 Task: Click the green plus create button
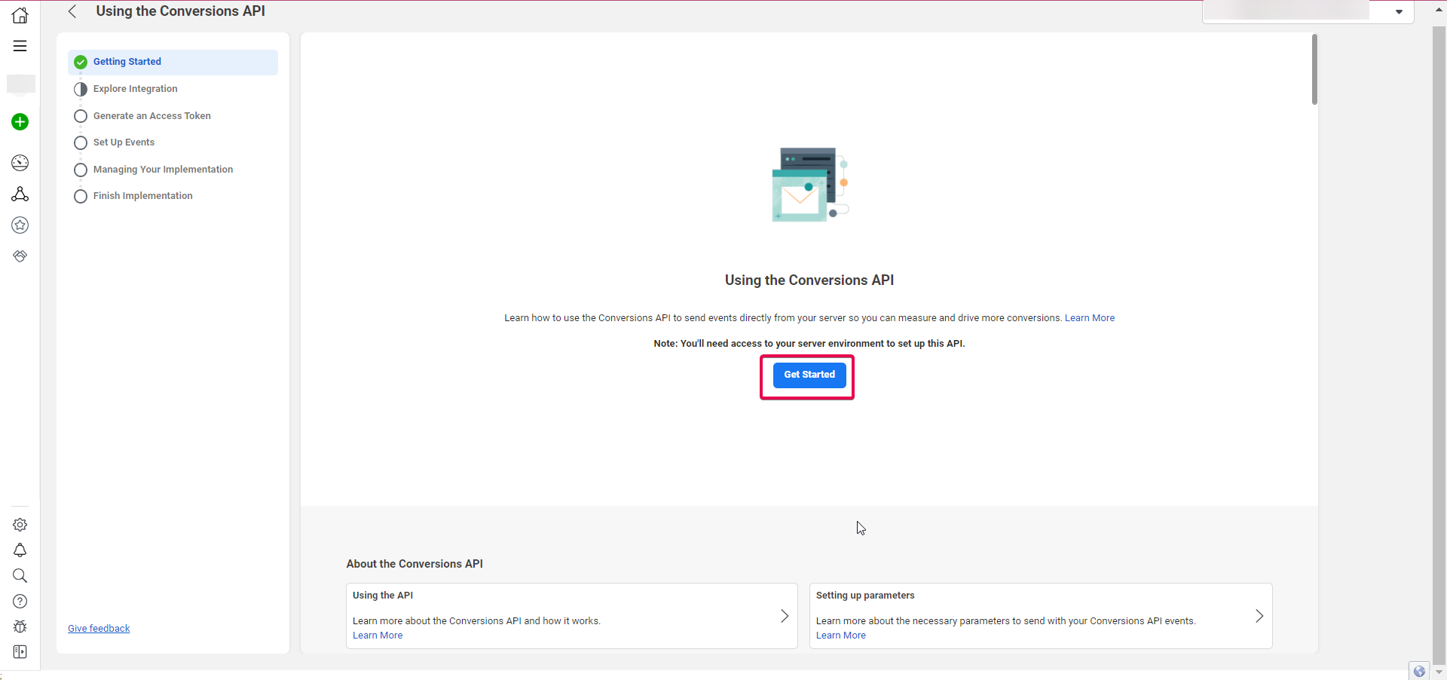(20, 122)
